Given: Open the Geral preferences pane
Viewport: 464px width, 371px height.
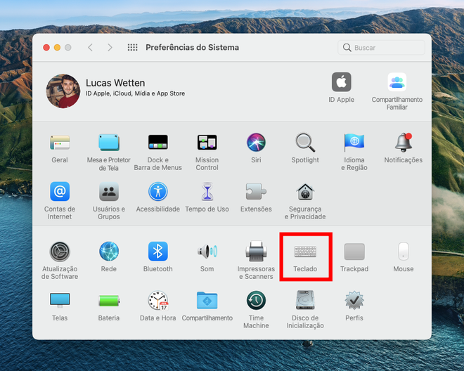Looking at the screenshot, I should (x=60, y=143).
